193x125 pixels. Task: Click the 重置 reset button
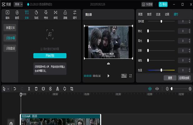[x=170, y=78]
